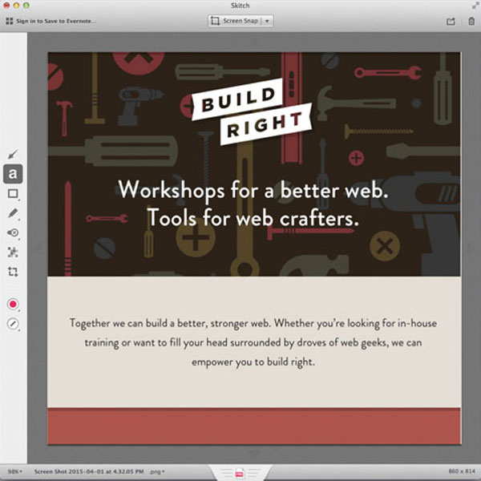481x481 pixels.
Task: Click the Evernote grid icon
Action: pyautogui.click(x=10, y=21)
